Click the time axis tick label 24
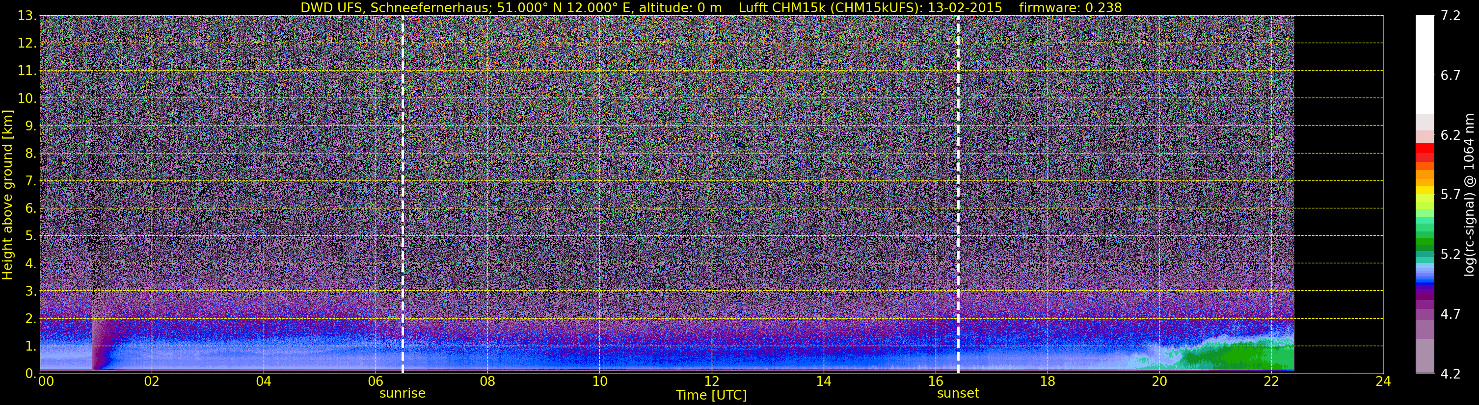 click(x=1383, y=382)
